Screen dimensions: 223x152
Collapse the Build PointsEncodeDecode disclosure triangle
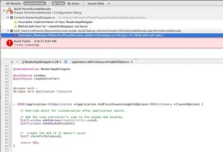(4, 11)
